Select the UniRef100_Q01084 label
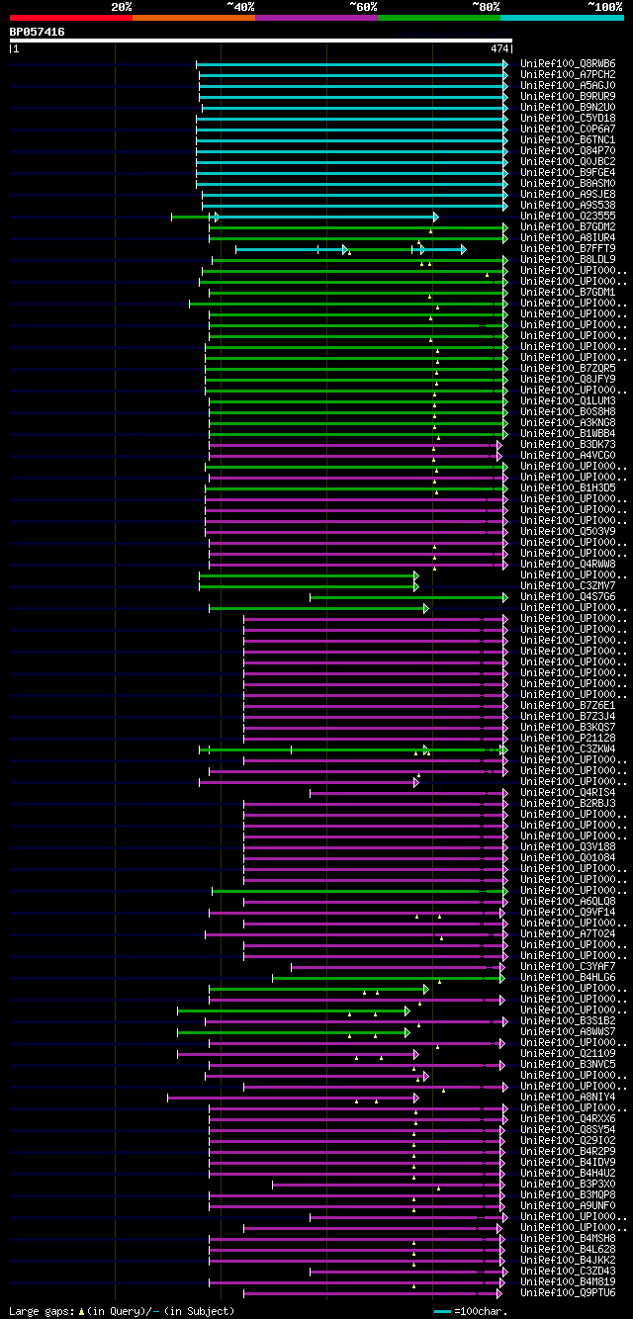This screenshot has height=1319, width=633. click(568, 857)
